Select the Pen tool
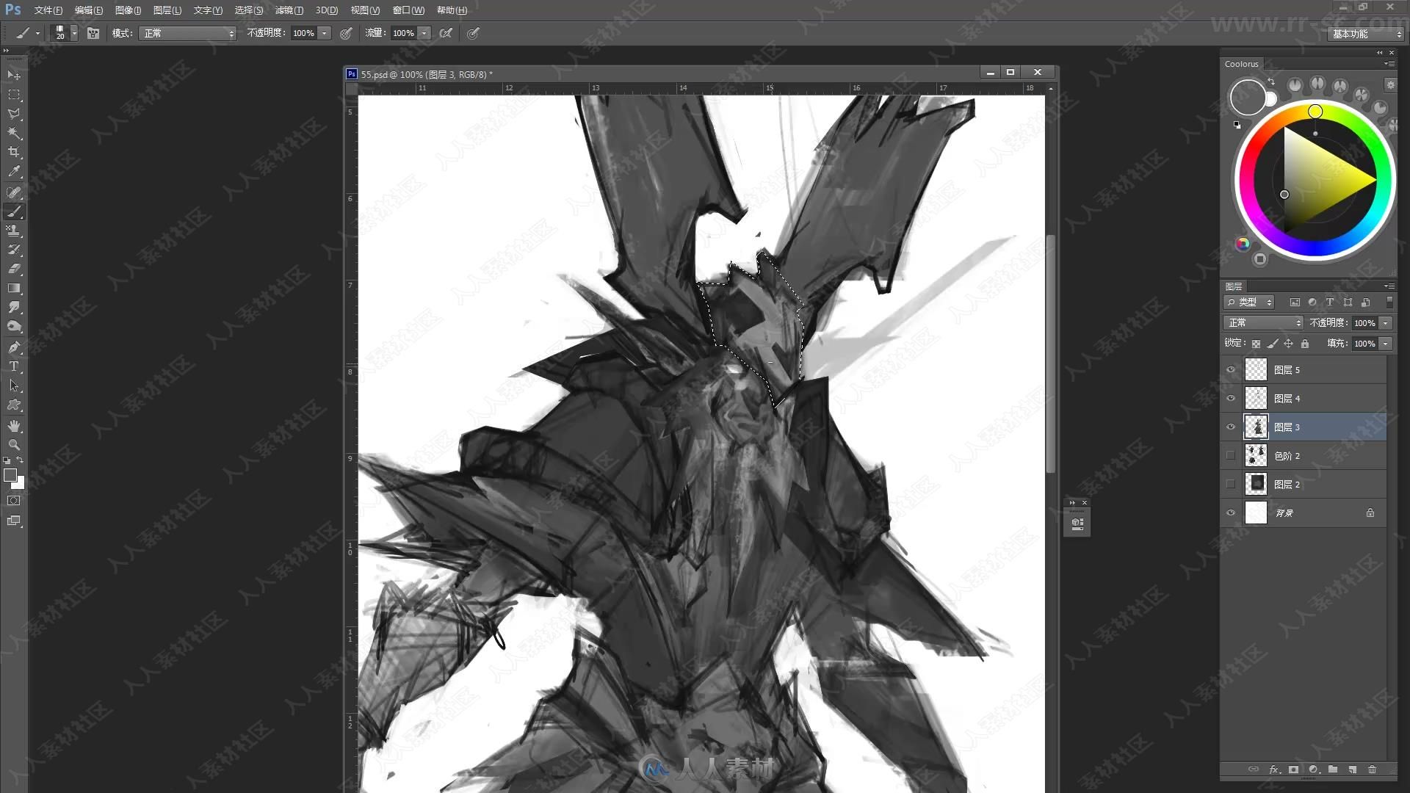Viewport: 1410px width, 793px height. coord(14,347)
